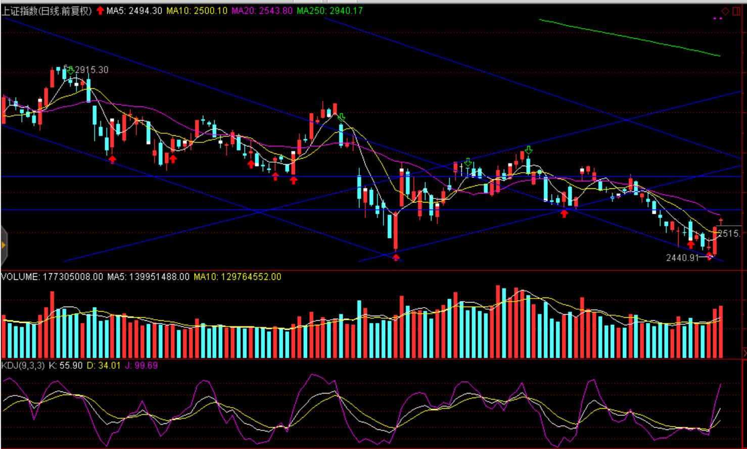This screenshot has height=449, width=747.
Task: Click the red buy arrow at 2440.91 low
Action: pos(710,256)
